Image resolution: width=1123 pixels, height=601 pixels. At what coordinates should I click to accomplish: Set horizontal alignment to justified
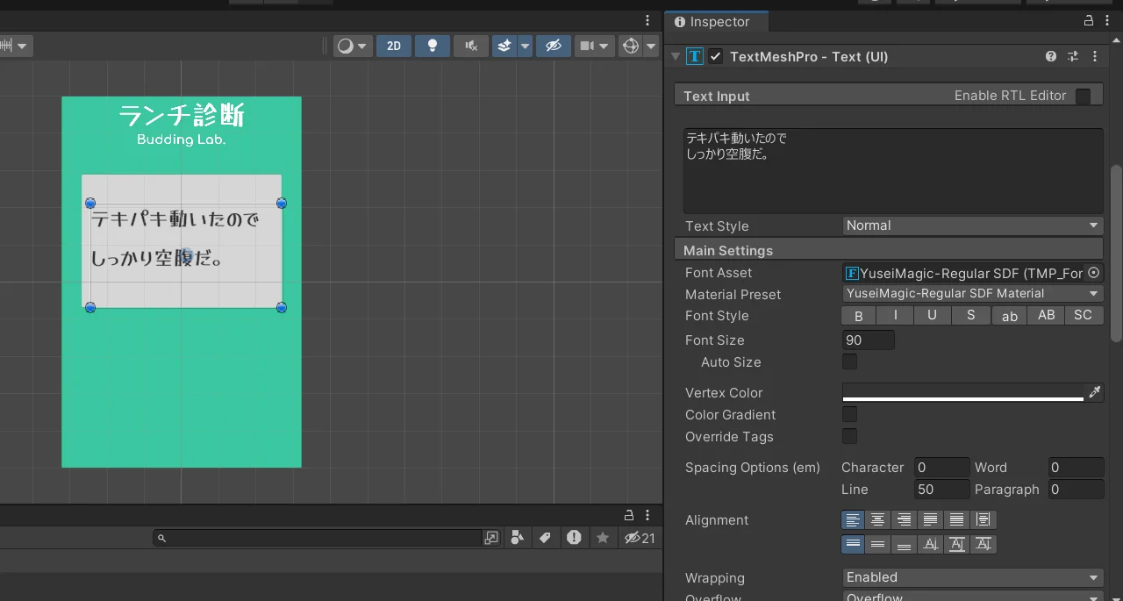(931, 520)
